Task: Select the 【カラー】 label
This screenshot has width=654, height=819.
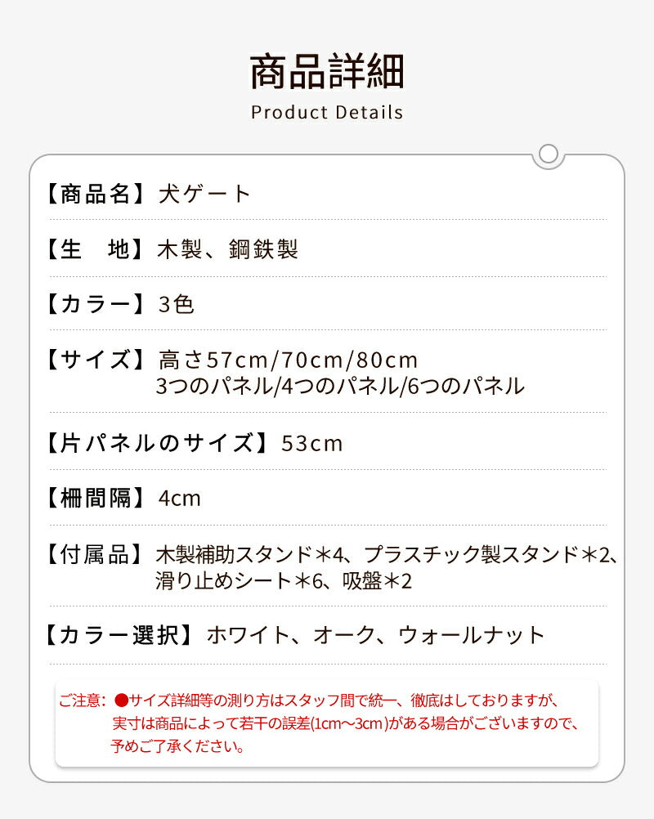Action: pyautogui.click(x=94, y=304)
